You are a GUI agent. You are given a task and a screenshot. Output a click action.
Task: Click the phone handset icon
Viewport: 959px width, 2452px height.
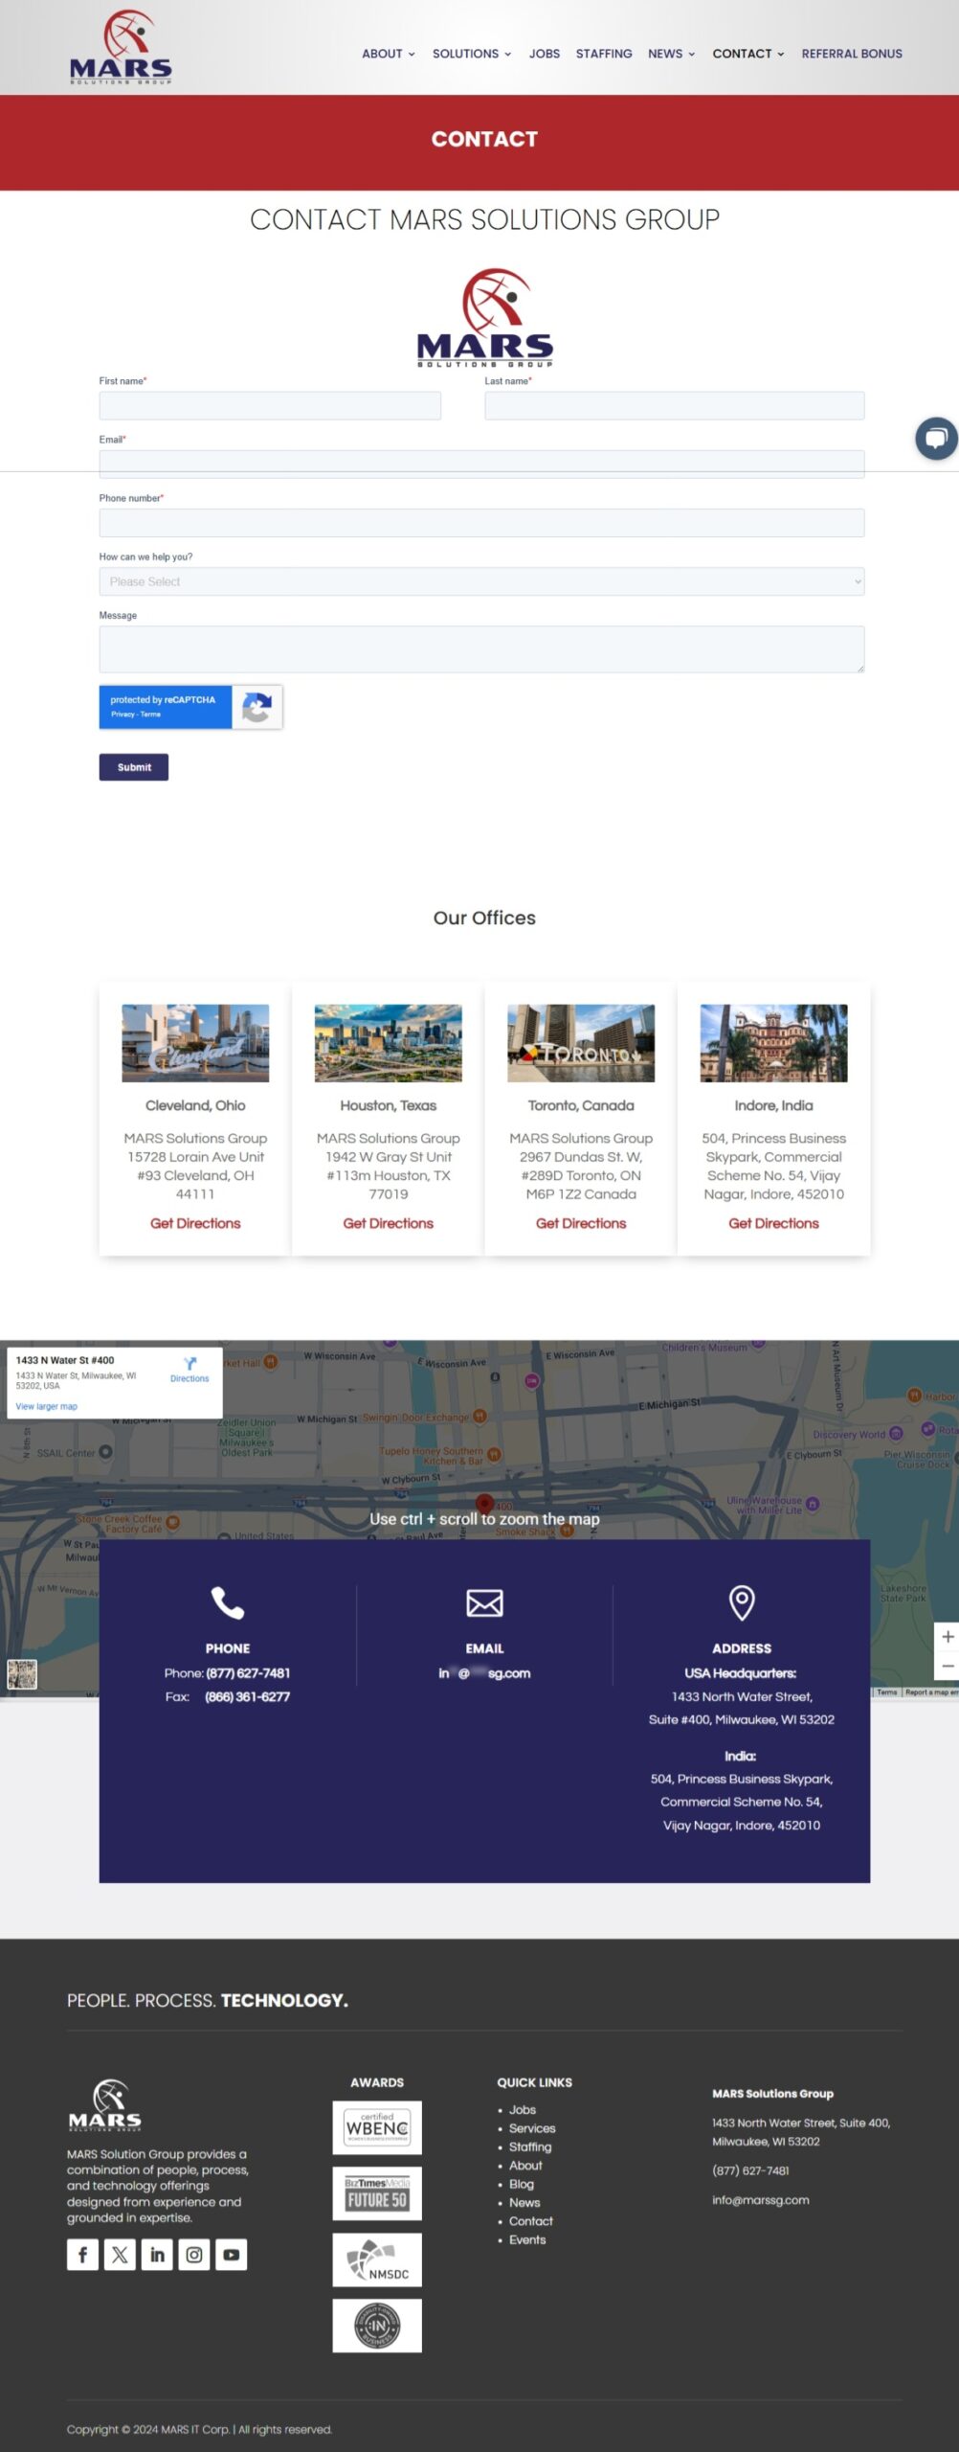228,1602
